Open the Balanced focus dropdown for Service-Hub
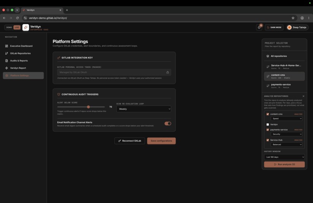This screenshot has height=203, width=313. [287, 144]
